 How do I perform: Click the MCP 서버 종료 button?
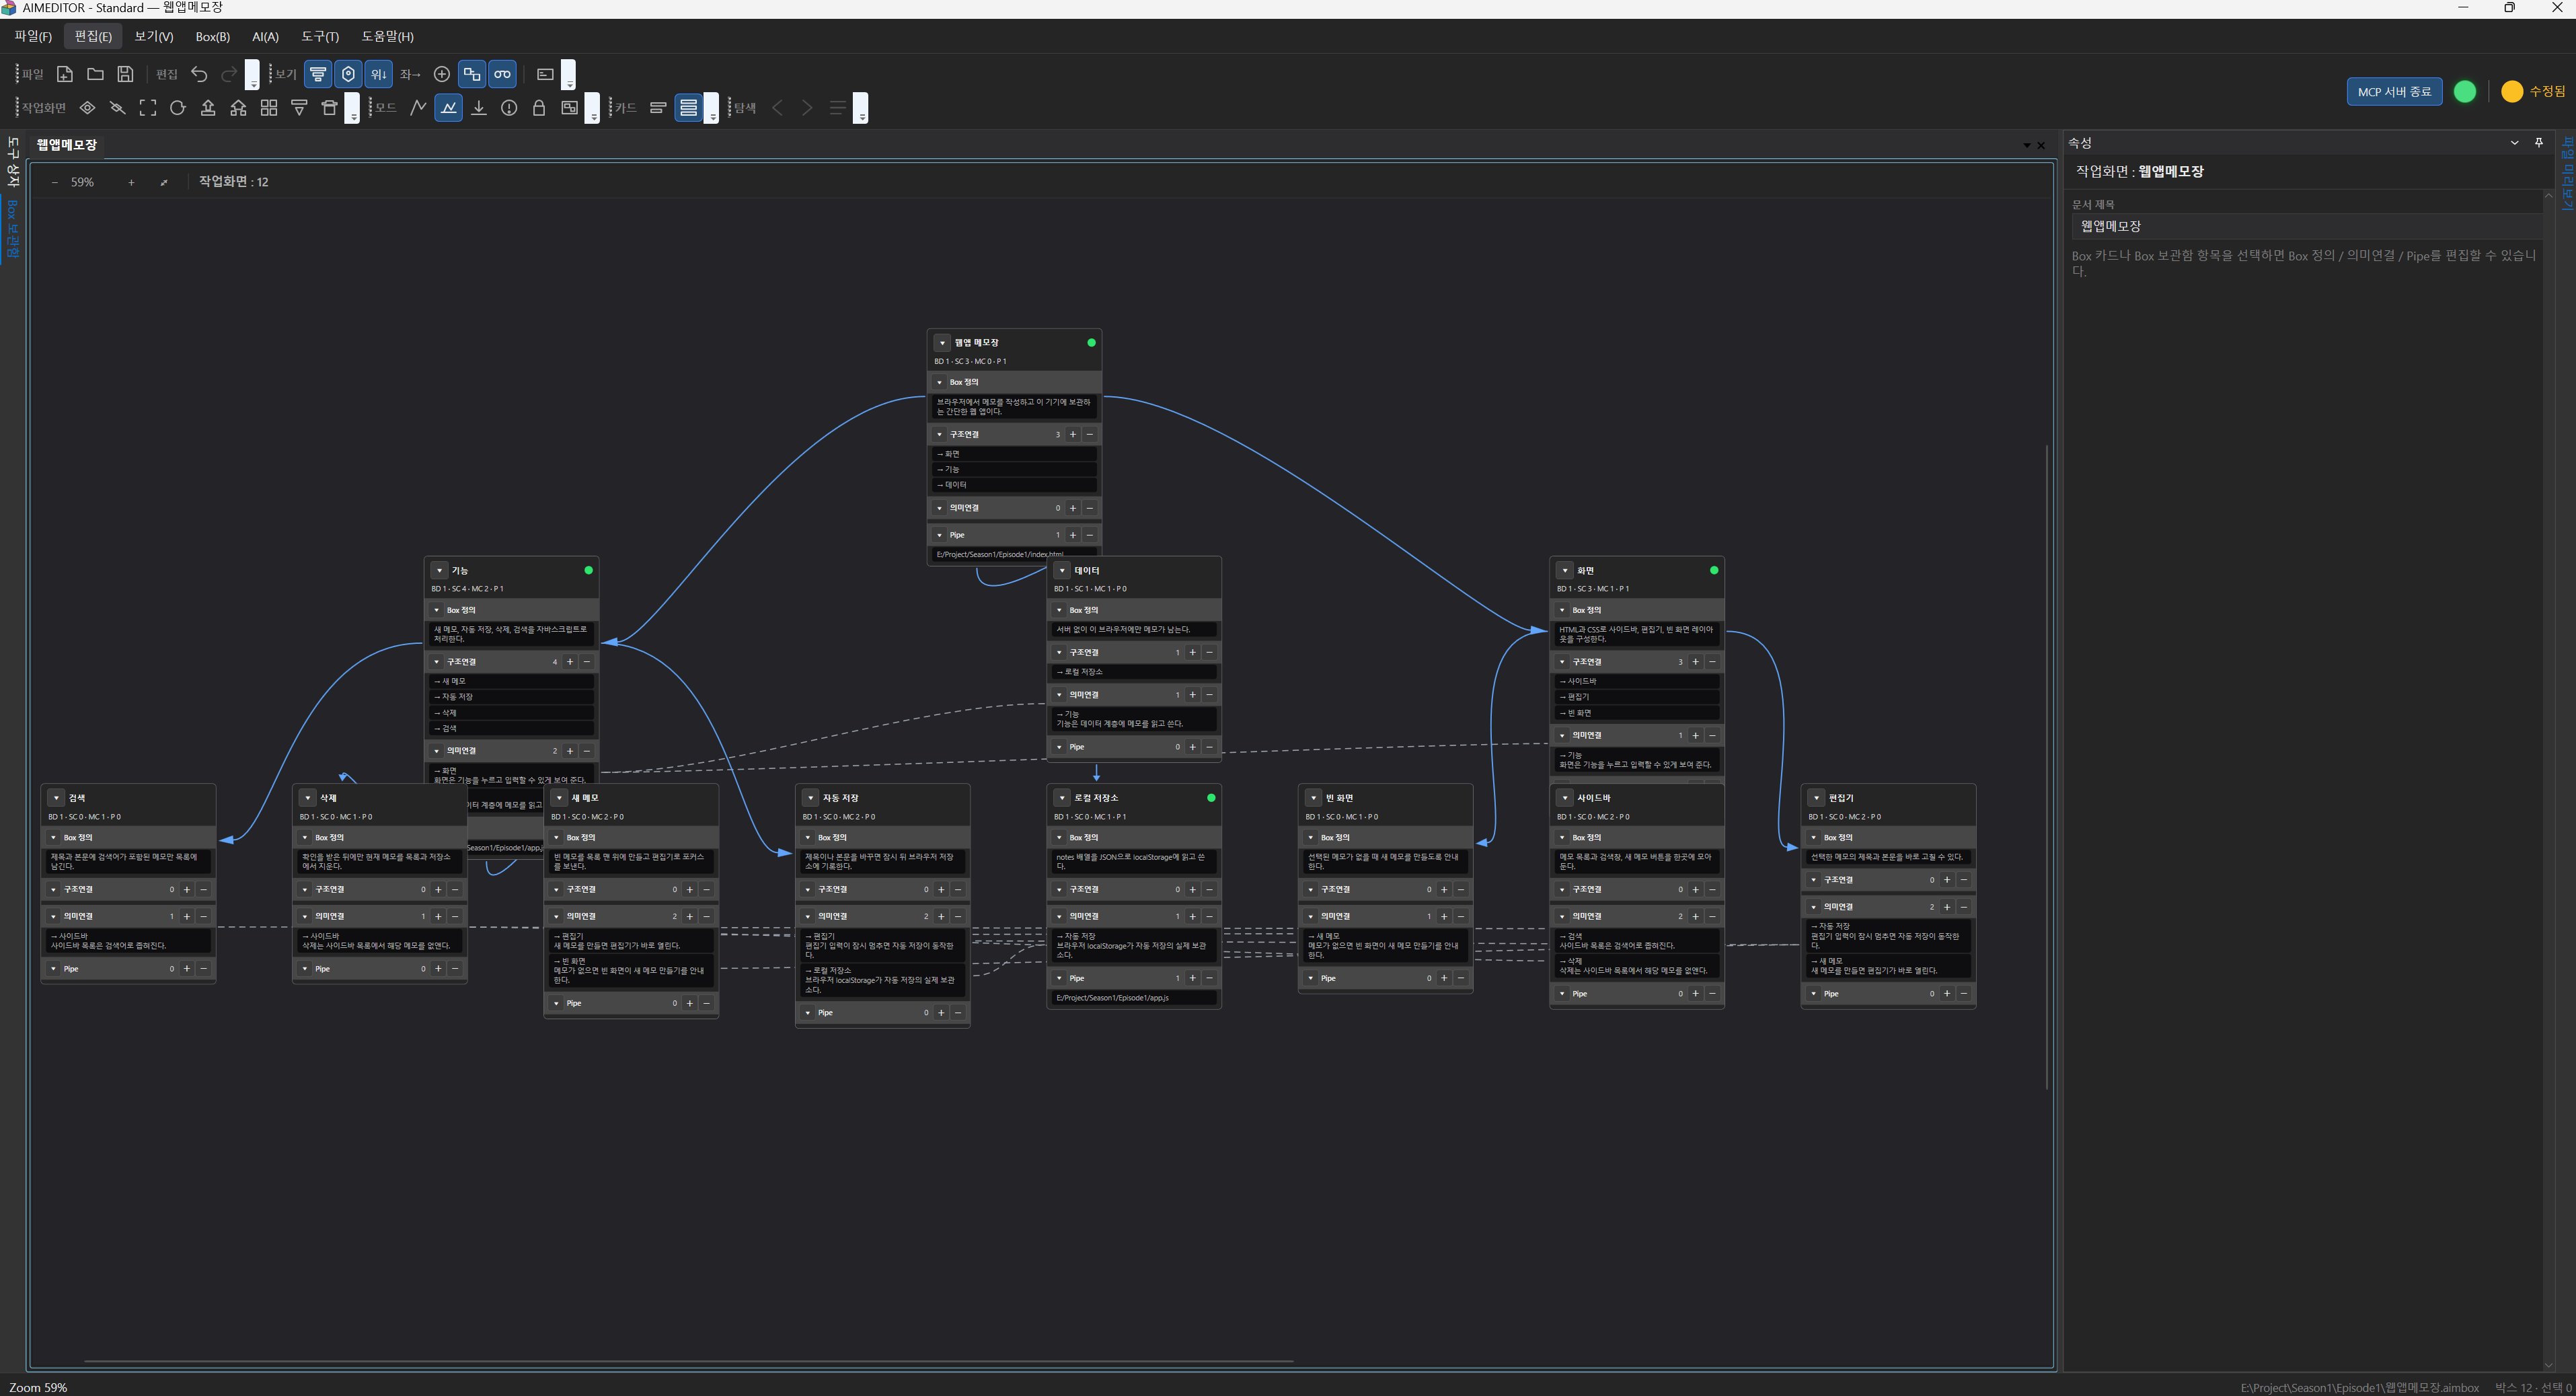click(2394, 91)
